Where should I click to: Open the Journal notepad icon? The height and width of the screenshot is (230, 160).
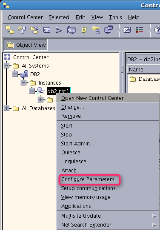click(x=84, y=30)
